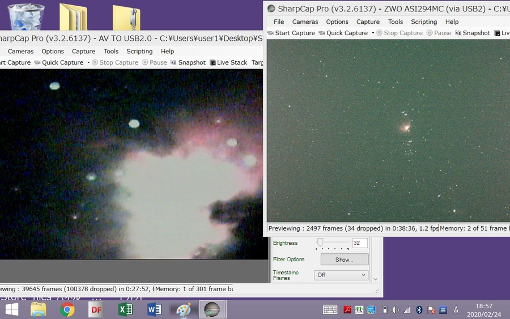Open Tools menu in ZWO ASI294MC window
The height and width of the screenshot is (319, 510).
pyautogui.click(x=395, y=22)
